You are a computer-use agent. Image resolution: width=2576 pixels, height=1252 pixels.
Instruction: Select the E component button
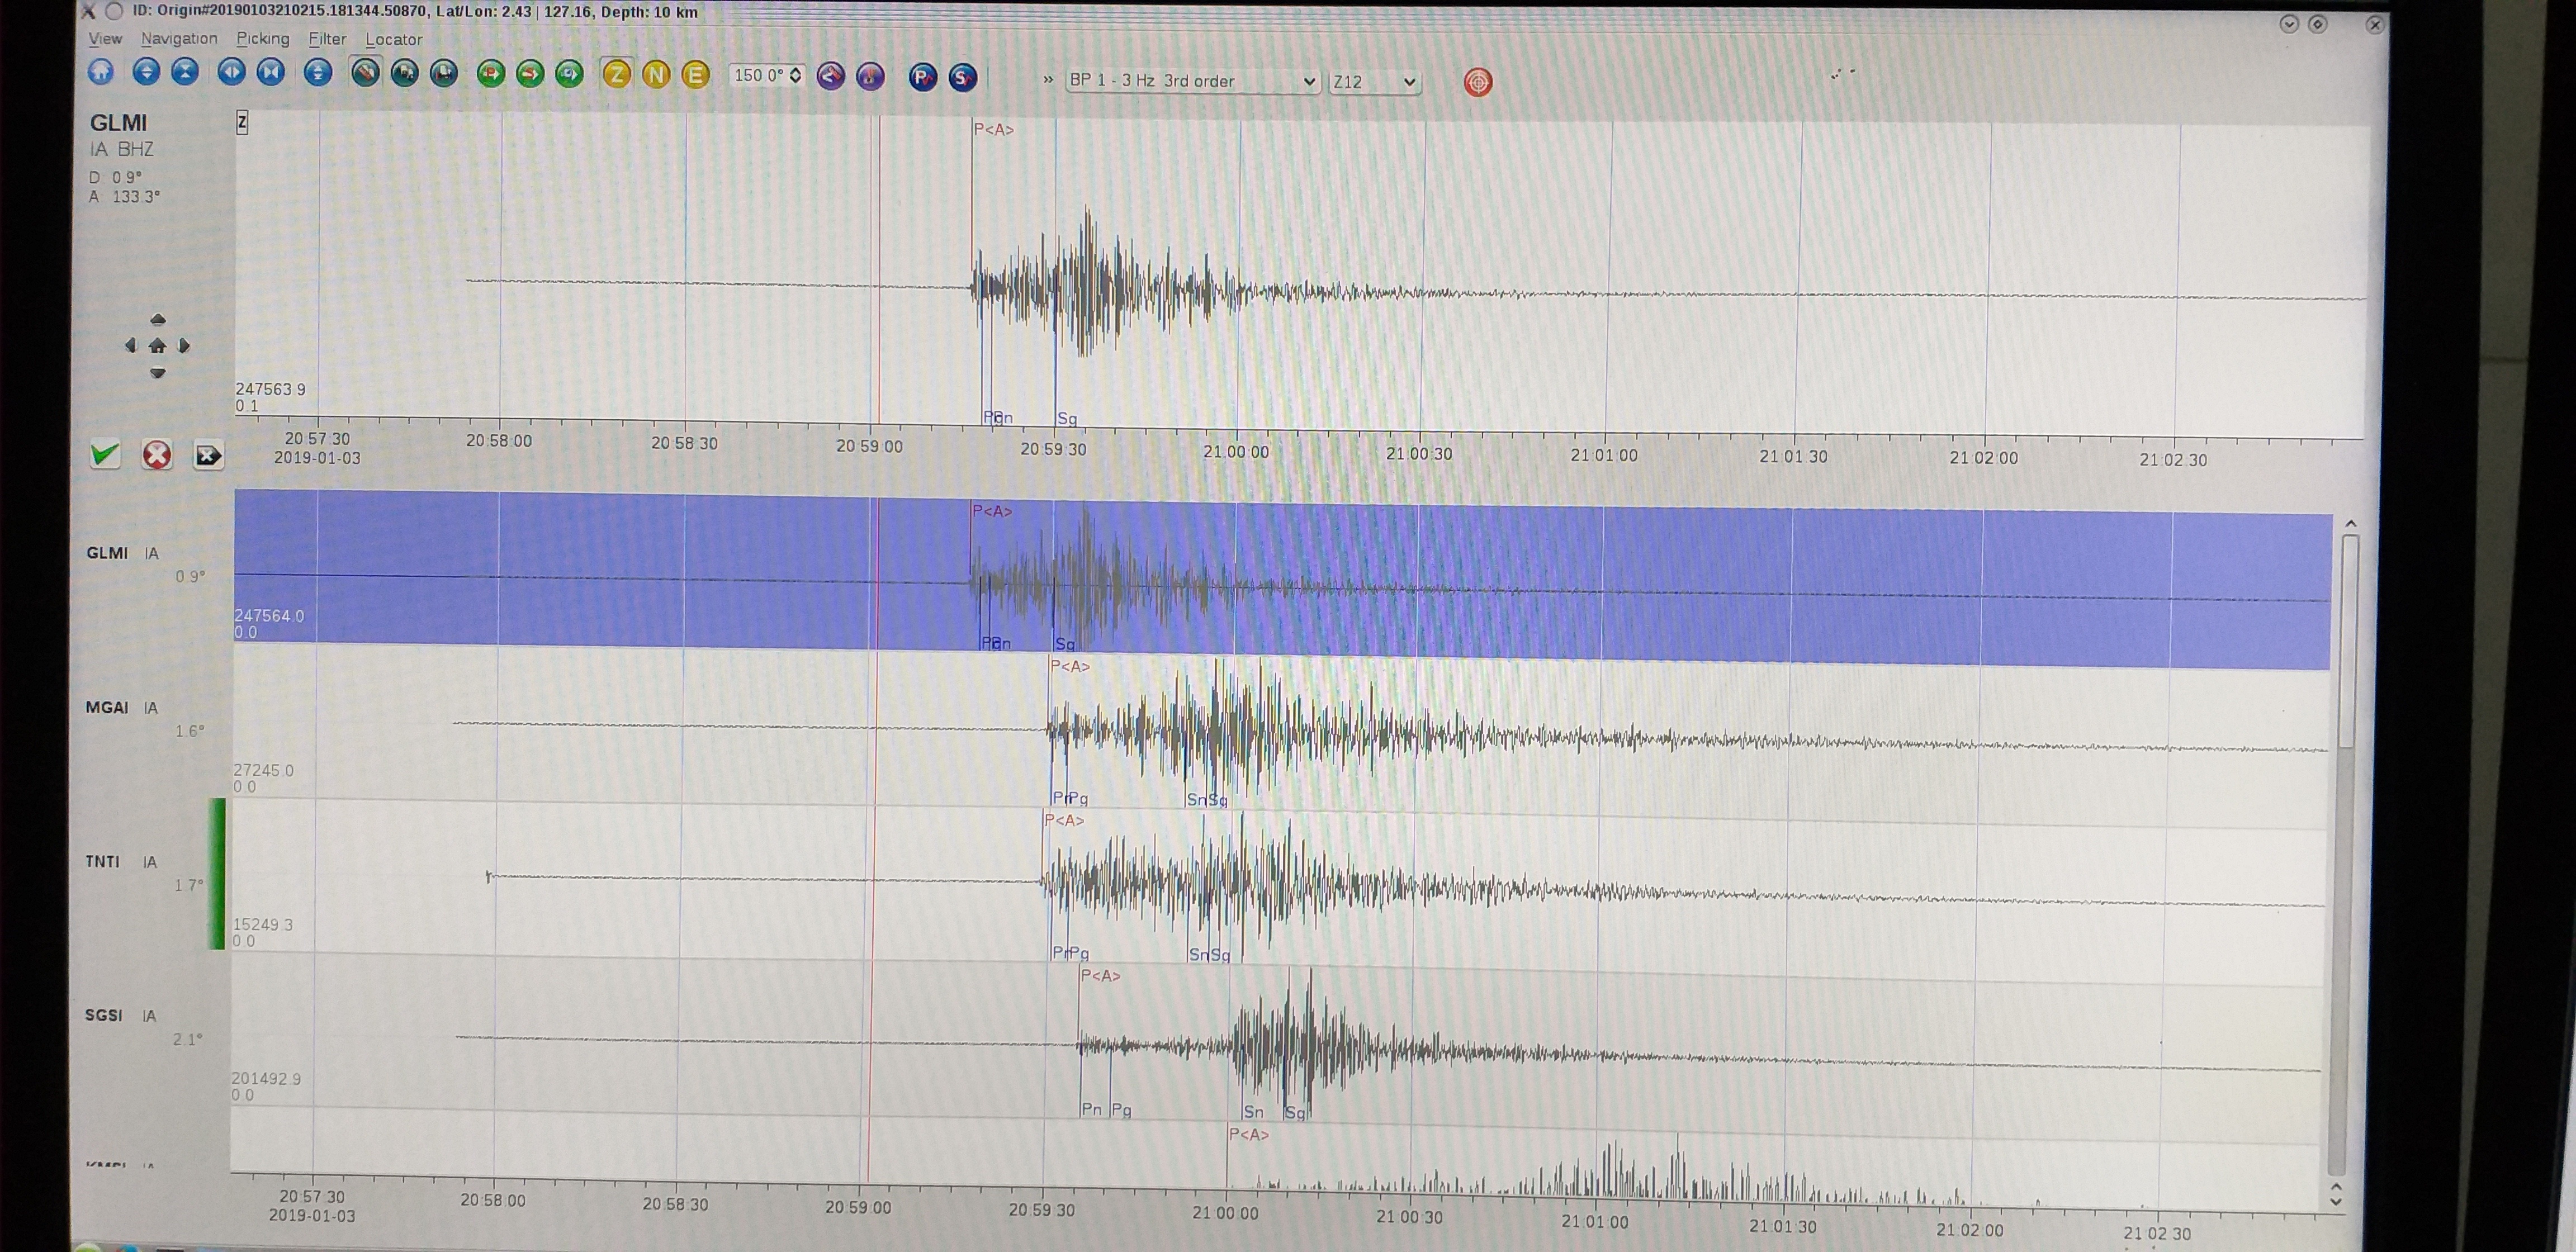(696, 75)
